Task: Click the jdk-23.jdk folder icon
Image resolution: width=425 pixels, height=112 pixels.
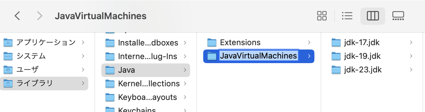Action: (336, 70)
